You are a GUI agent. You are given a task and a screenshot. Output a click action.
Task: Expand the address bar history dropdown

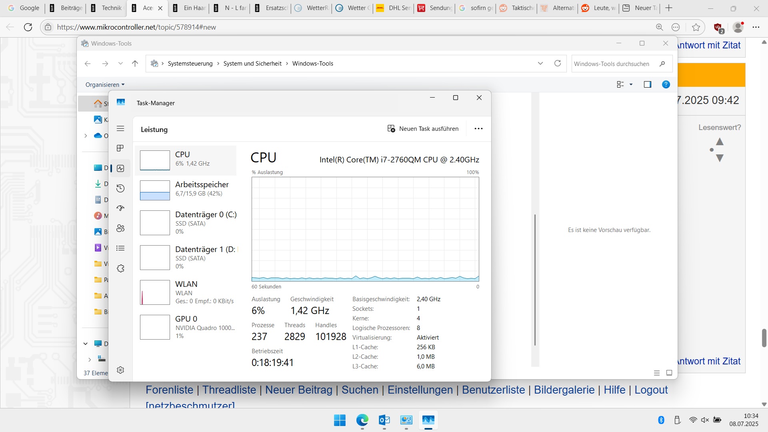540,63
